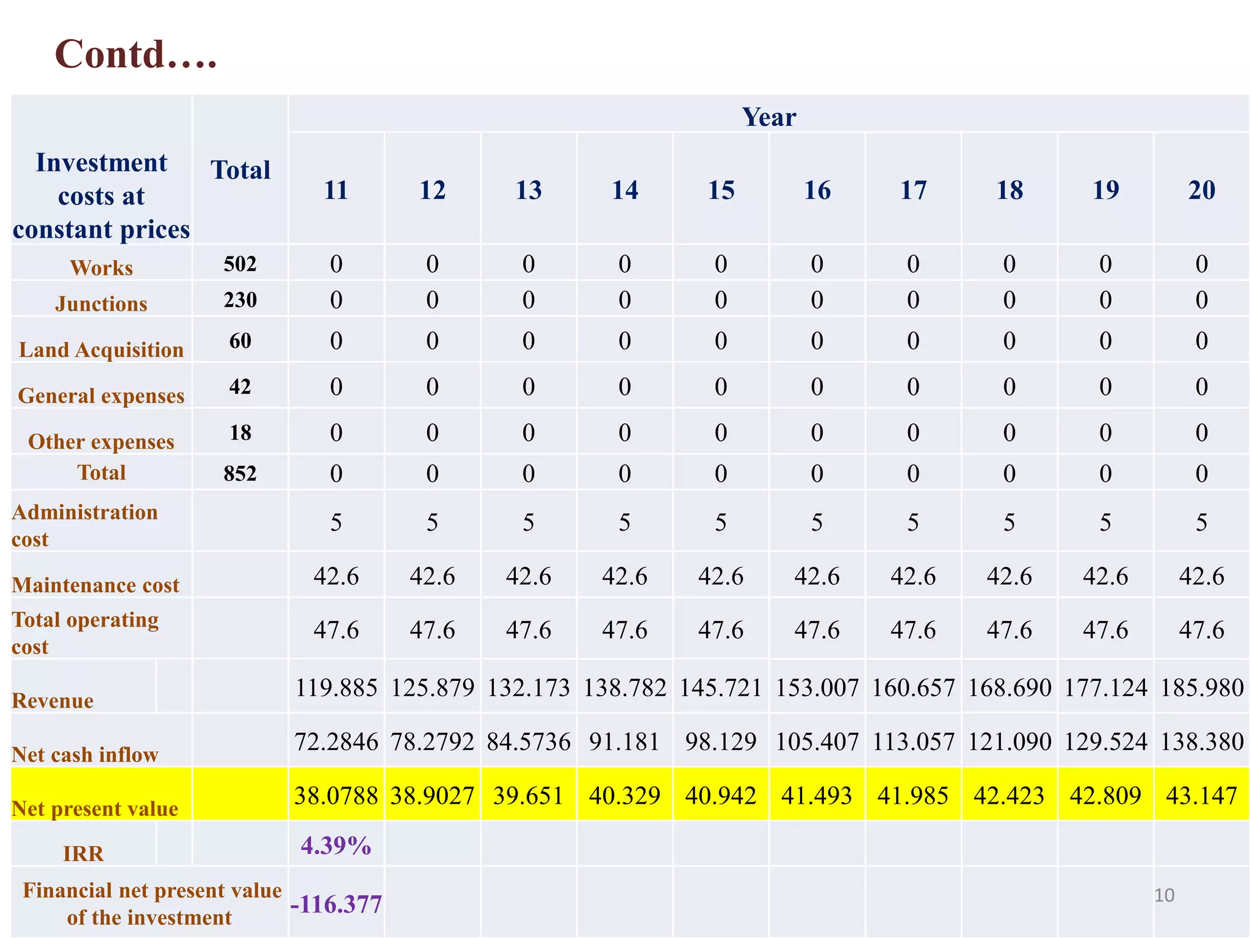Select net cash inflow 138.380 cell

[1201, 741]
